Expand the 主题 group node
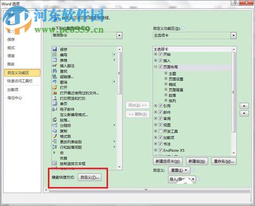Image resolution: width=255 pixels, height=206 pixels. (166, 73)
